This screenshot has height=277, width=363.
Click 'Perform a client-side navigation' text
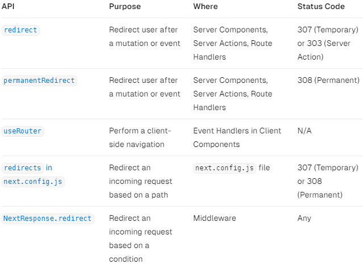(x=140, y=137)
